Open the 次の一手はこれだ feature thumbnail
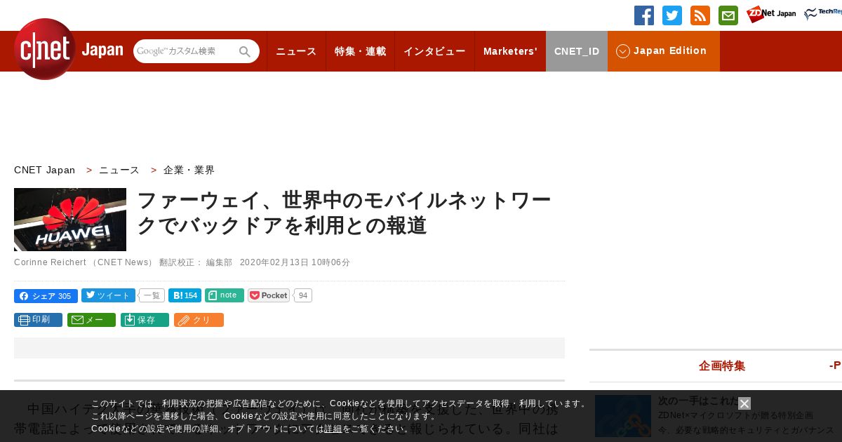Viewport: 842px width, 442px height. (x=623, y=416)
